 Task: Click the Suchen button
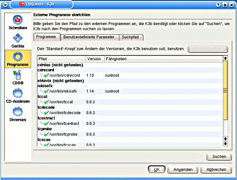click(219, 157)
